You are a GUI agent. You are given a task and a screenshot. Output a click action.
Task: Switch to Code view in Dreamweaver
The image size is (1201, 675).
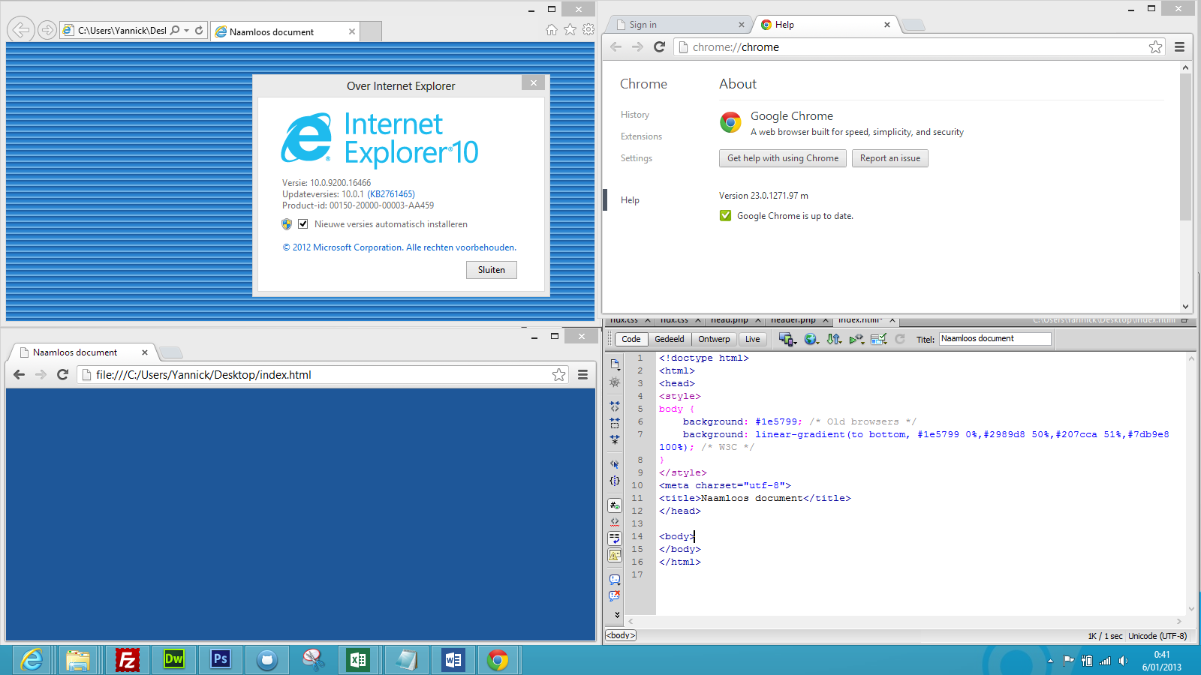631,339
